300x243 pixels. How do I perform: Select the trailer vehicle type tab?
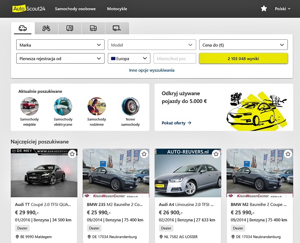coord(117,28)
